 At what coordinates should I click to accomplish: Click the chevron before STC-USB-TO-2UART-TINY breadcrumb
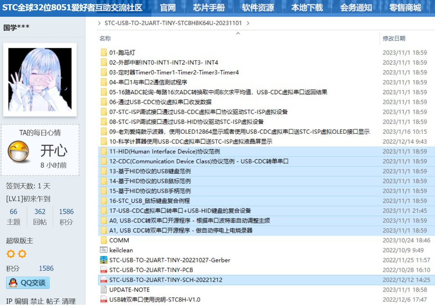[99, 23]
